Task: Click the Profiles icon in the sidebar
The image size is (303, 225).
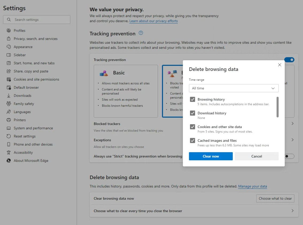Action: pos(8,30)
